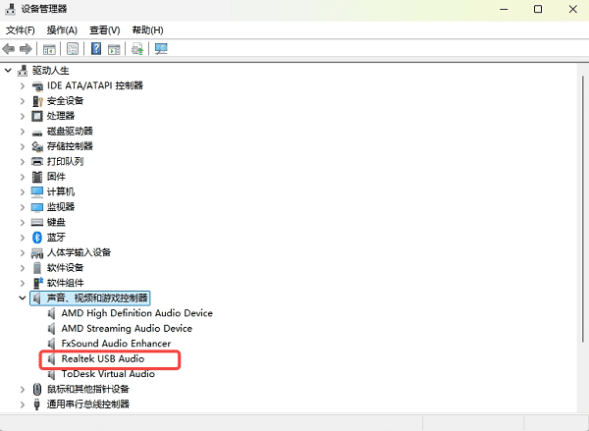Click the 安全设备 key icon

click(x=37, y=101)
